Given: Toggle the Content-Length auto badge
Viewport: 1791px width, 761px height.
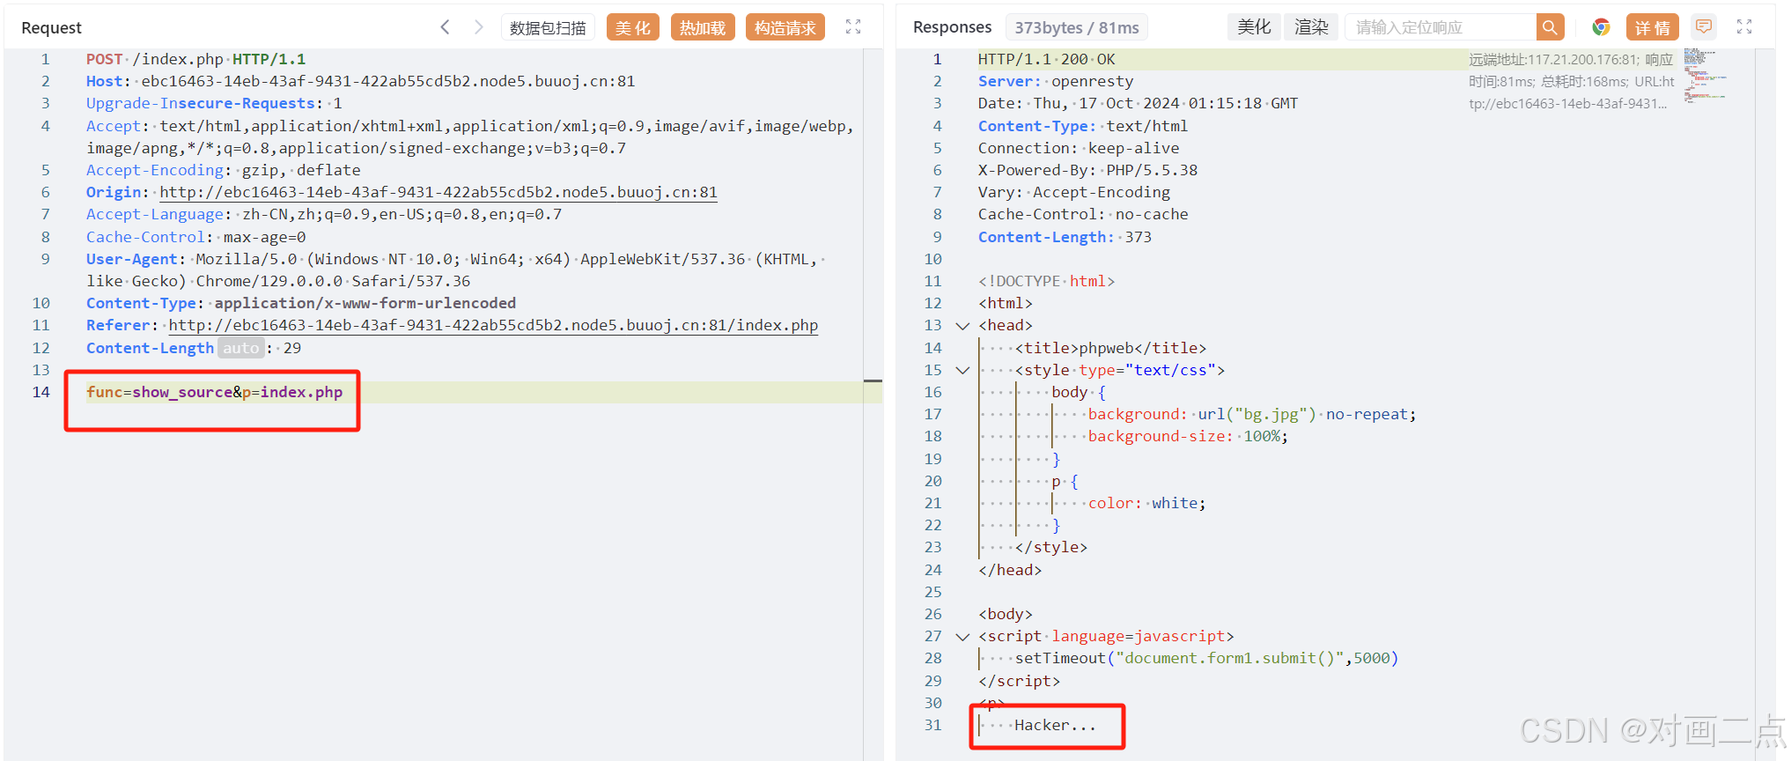Looking at the screenshot, I should coord(241,348).
